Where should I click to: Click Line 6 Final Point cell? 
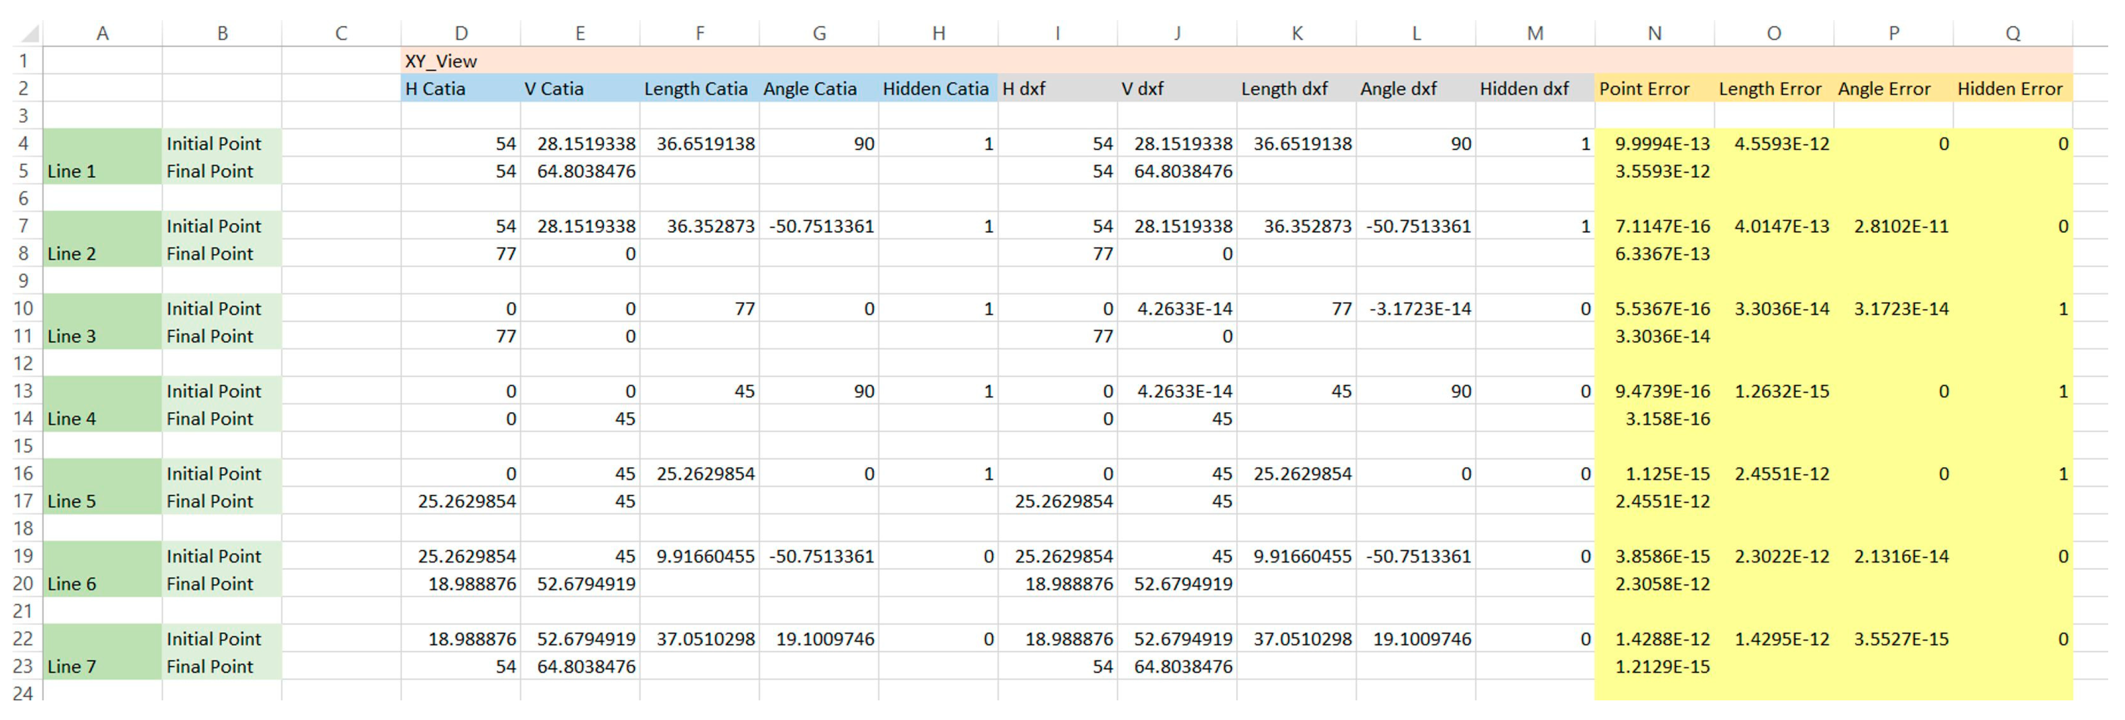(222, 584)
